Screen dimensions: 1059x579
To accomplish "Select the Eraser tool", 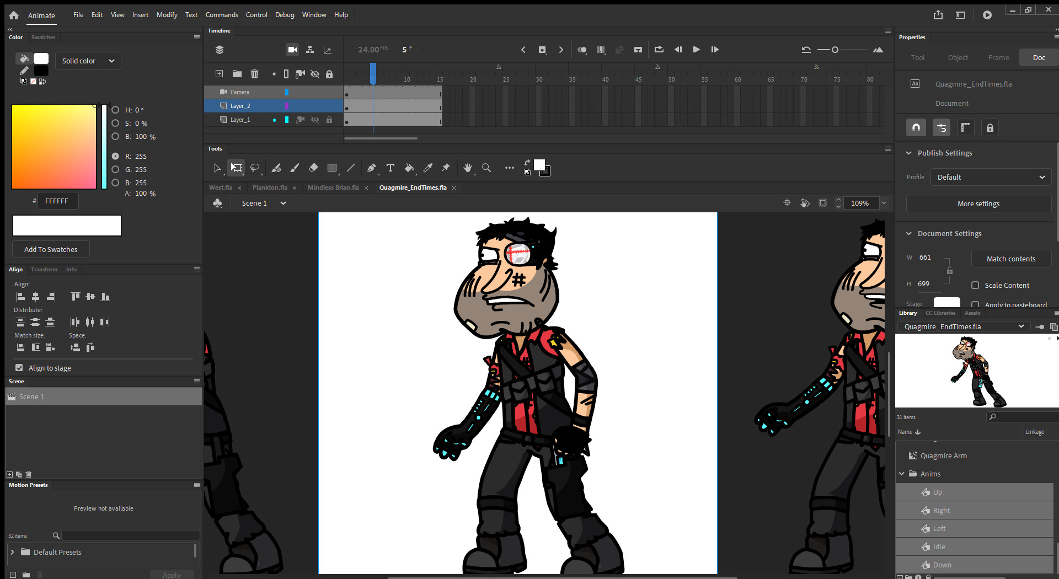I will [x=313, y=168].
